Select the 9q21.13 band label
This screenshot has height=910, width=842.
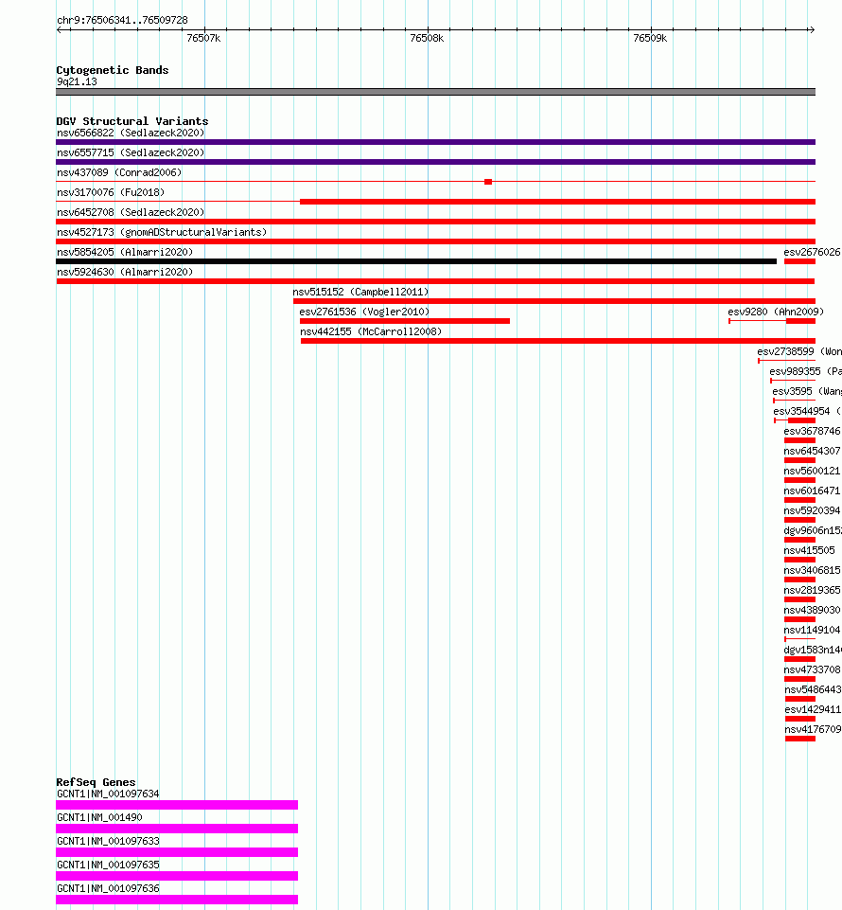(78, 81)
